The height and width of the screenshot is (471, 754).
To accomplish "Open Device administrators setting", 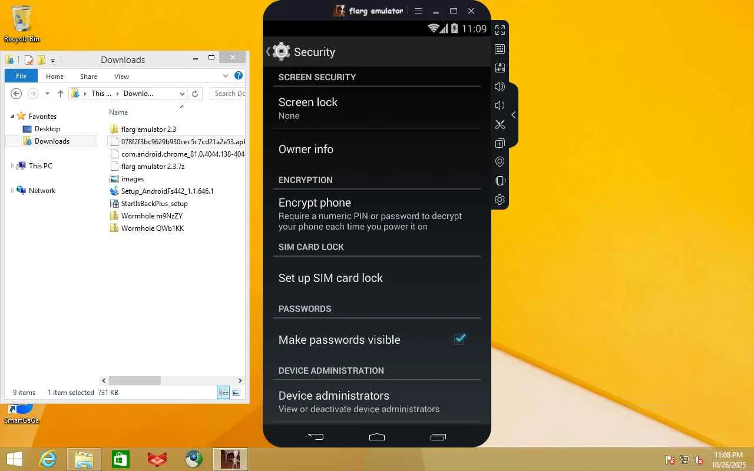I will [377, 402].
